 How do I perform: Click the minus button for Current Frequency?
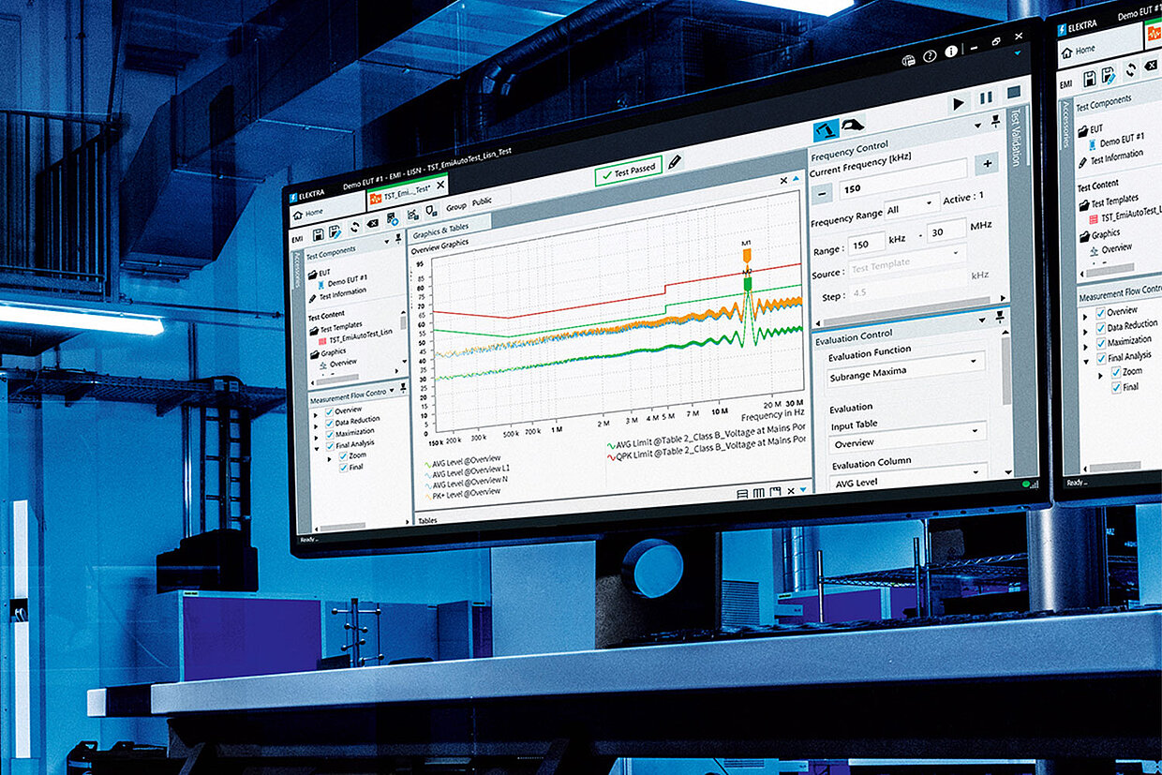pos(821,192)
